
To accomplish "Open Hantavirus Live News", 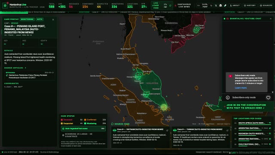I will click(x=183, y=6).
